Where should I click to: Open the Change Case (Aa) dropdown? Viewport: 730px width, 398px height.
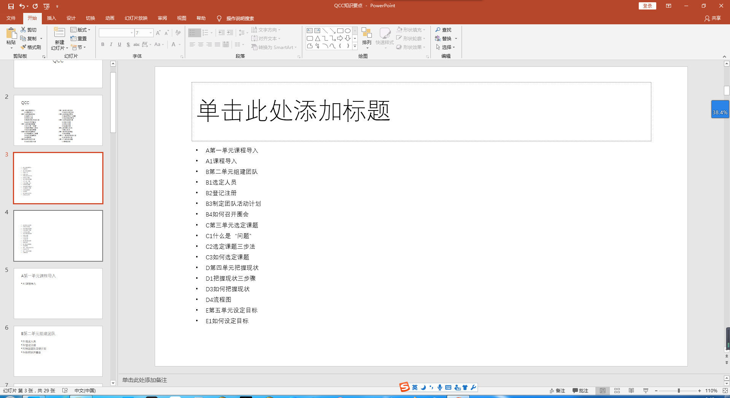tap(159, 44)
